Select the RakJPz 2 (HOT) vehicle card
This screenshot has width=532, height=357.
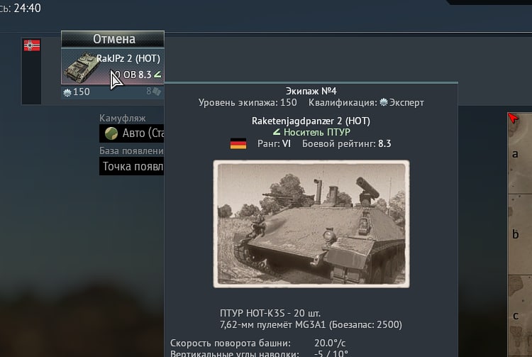click(x=113, y=66)
